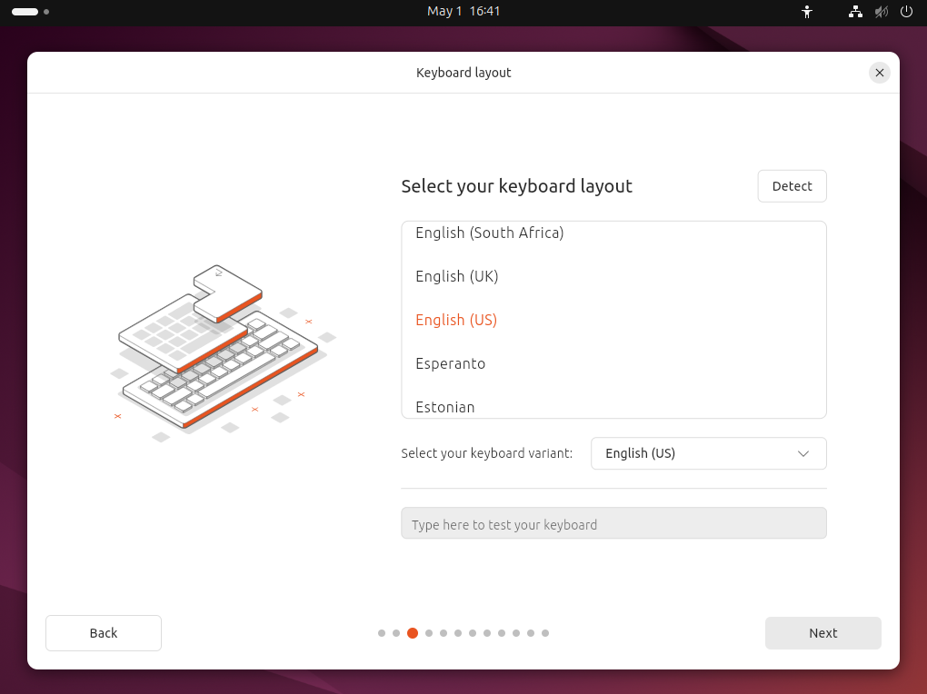This screenshot has width=927, height=694.
Task: Click the wired network status icon
Action: click(x=855, y=12)
